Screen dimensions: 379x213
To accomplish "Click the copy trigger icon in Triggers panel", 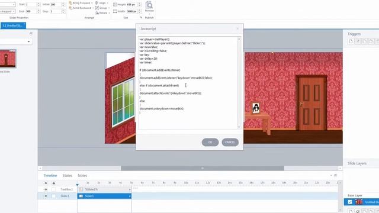I will tap(365, 41).
